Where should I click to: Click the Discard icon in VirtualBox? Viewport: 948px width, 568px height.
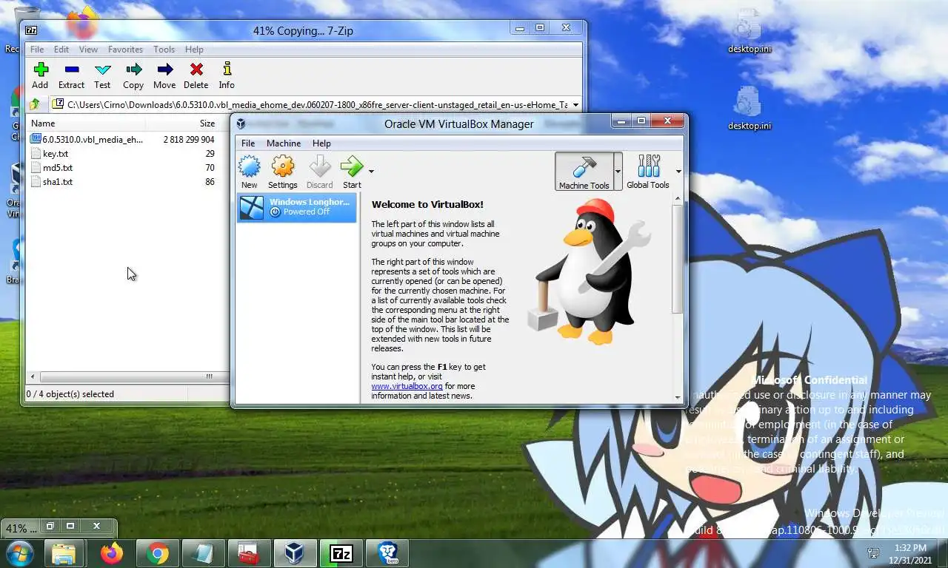click(x=319, y=166)
